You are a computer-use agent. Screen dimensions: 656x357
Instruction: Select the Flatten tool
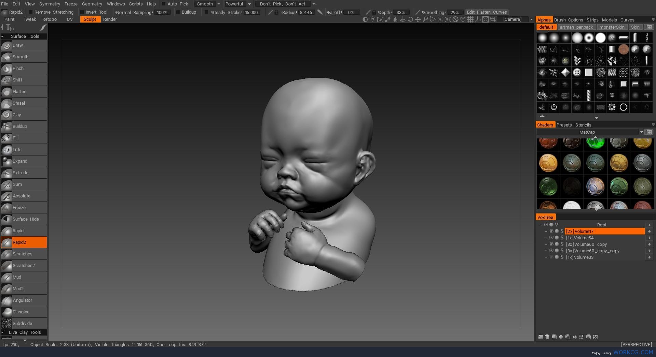coord(24,92)
